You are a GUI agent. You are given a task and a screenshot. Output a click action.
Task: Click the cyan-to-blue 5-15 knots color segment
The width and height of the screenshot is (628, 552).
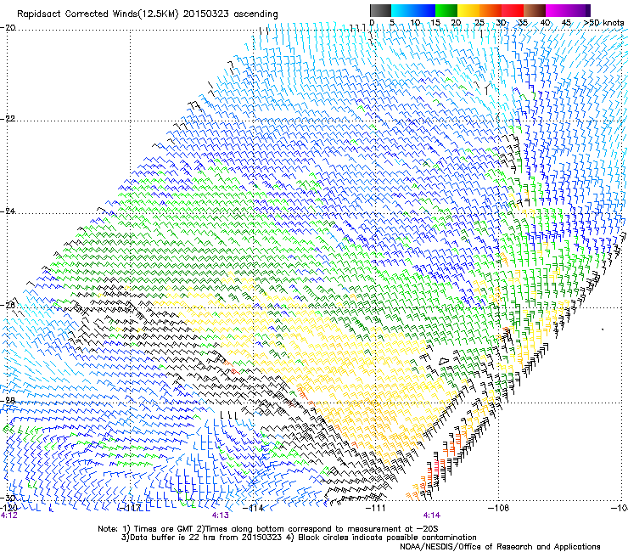(413, 10)
